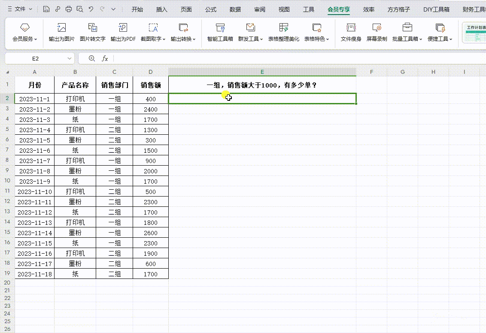Click sales value 1900
This screenshot has height=333, width=486.
151,253
